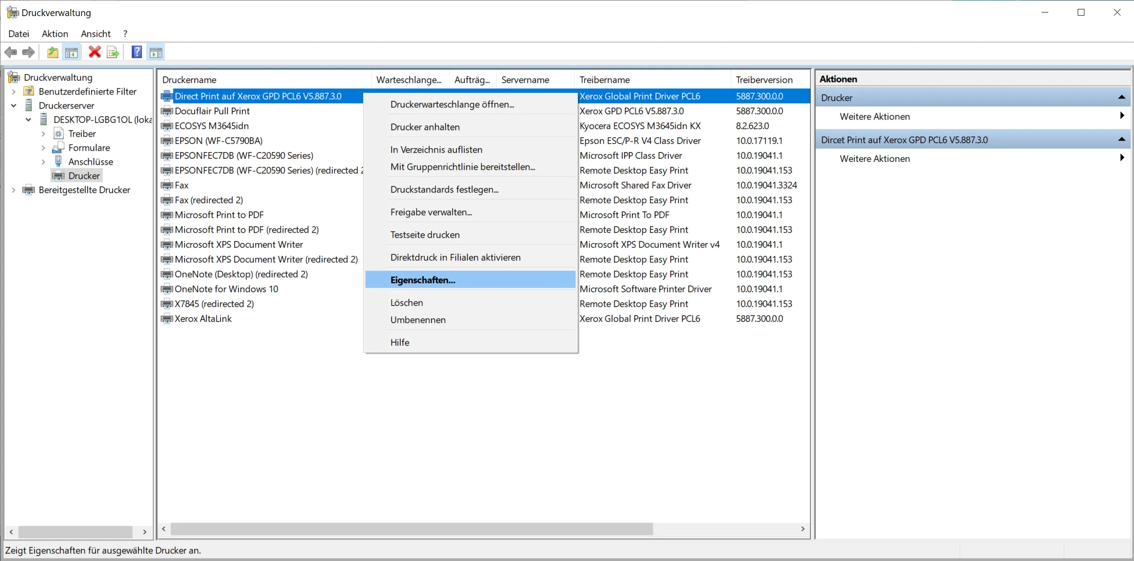
Task: Expand the Treiber tree node
Action: pyautogui.click(x=43, y=134)
